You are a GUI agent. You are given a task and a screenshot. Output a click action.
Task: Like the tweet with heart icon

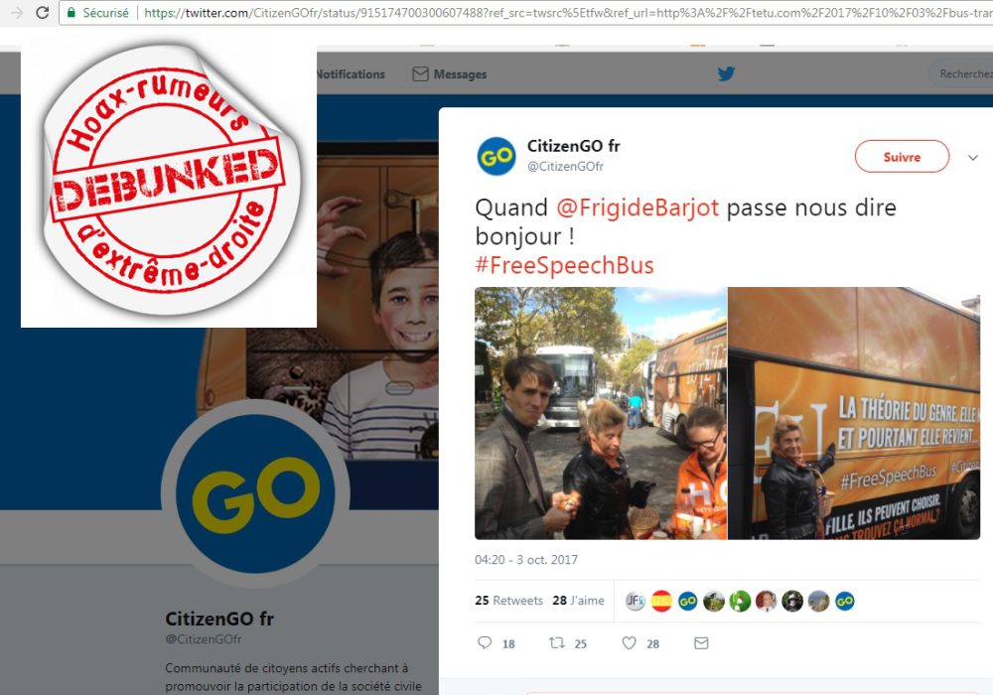coord(629,643)
